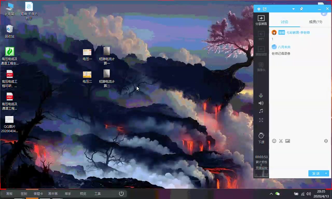Click the 发送 send button

[316, 173]
